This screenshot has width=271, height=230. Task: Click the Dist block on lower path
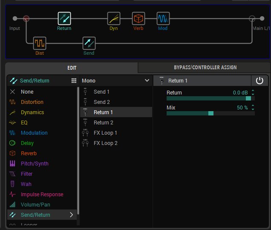click(40, 43)
